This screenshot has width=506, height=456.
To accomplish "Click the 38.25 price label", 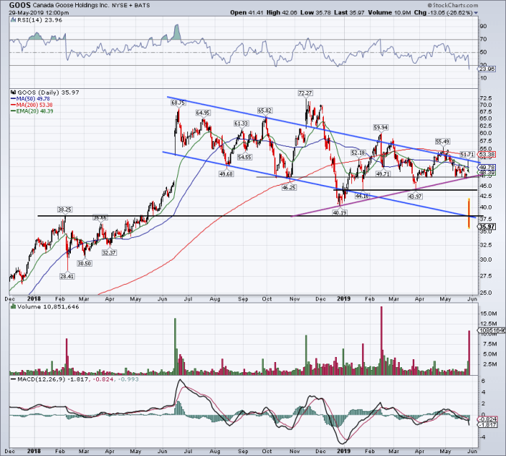I will tap(64, 210).
